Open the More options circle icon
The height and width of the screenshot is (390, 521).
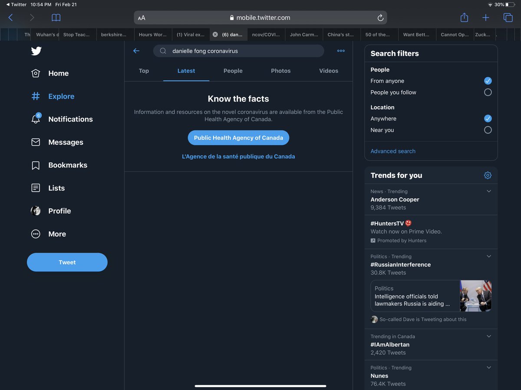coord(36,234)
